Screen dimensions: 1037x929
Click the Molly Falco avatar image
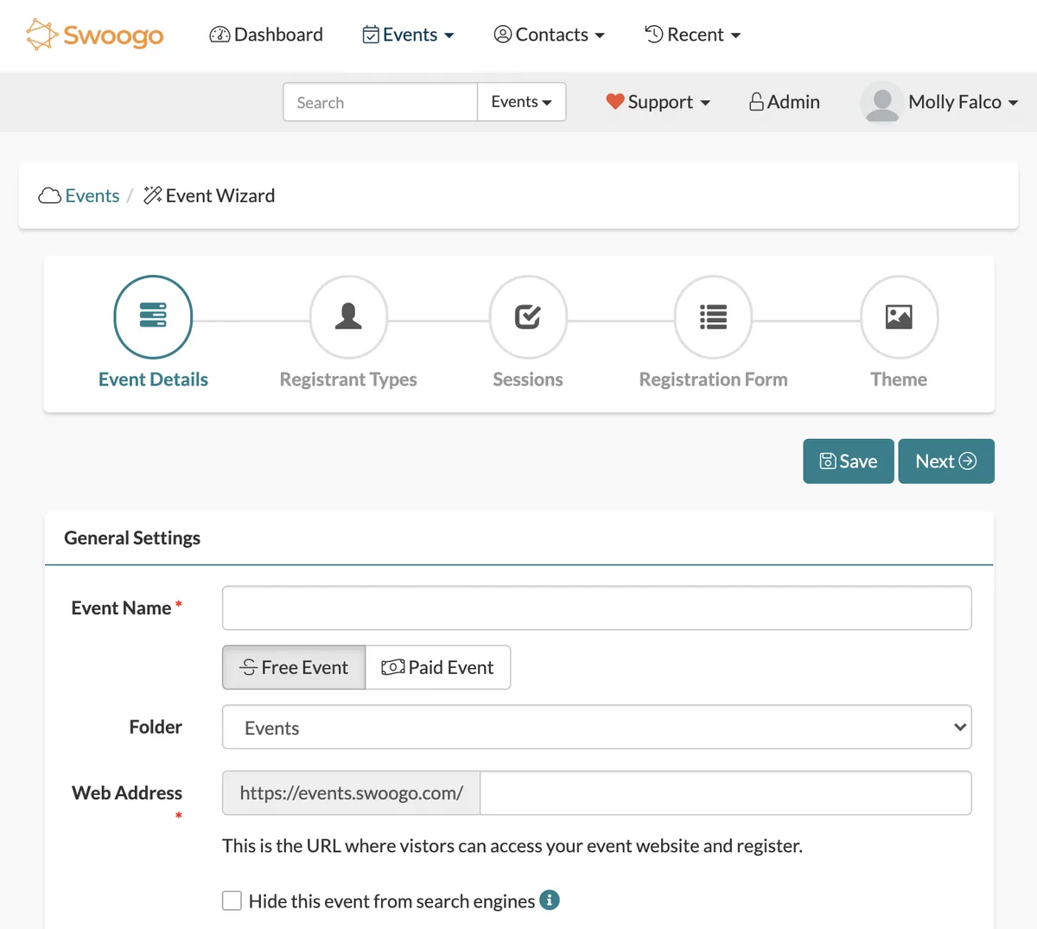[881, 102]
